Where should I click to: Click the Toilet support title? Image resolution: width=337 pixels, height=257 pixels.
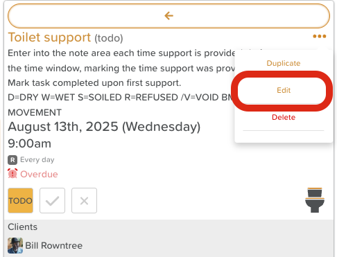point(49,37)
